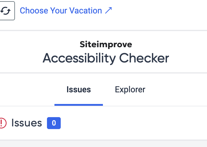Viewport: 207px width, 147px height.
Task: Click the blue active tab underline
Action: point(79,105)
